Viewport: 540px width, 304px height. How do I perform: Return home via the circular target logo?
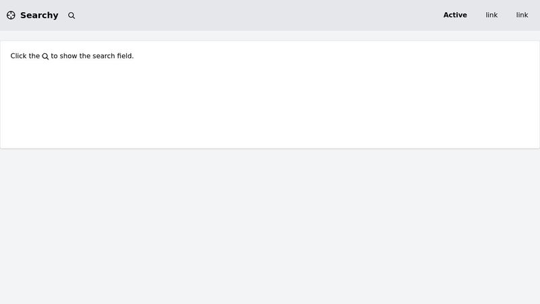click(x=11, y=15)
